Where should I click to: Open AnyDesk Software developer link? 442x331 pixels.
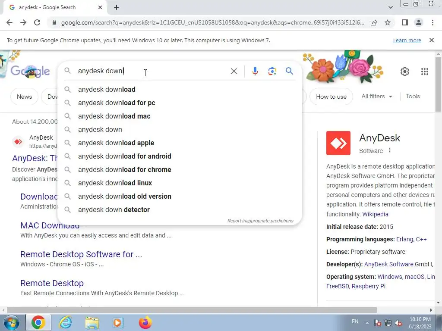pyautogui.click(x=389, y=264)
